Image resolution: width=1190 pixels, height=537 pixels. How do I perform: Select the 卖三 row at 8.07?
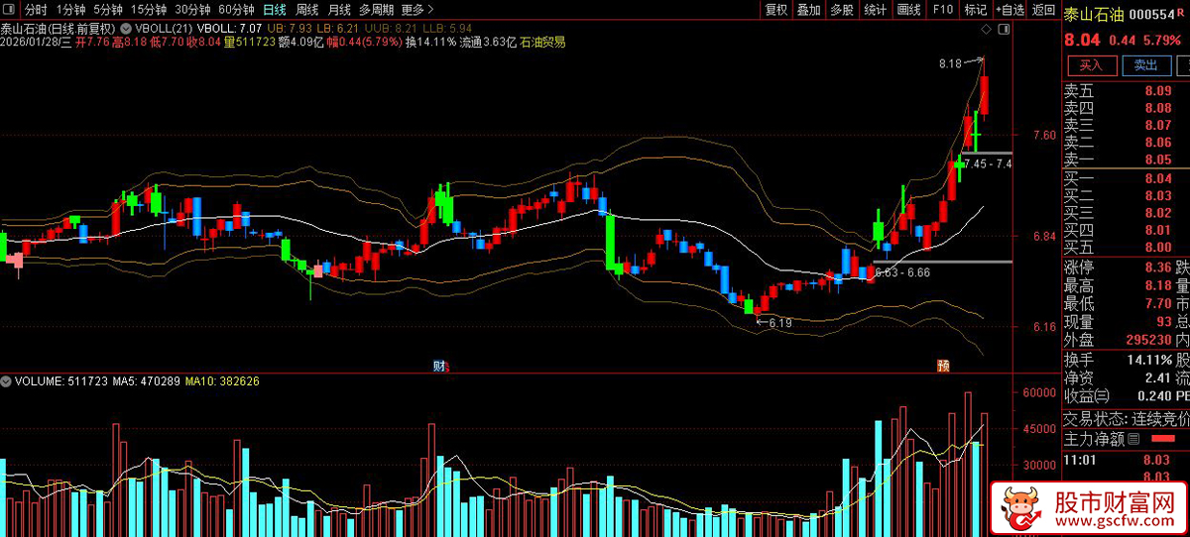click(1126, 126)
